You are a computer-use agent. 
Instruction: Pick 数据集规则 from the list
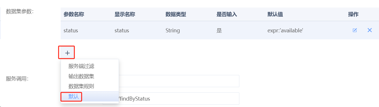[81, 86]
